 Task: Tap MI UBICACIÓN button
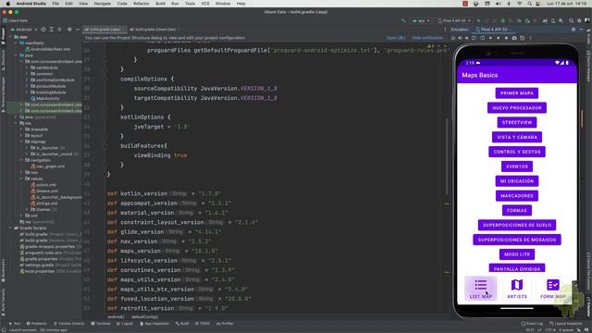pos(517,181)
